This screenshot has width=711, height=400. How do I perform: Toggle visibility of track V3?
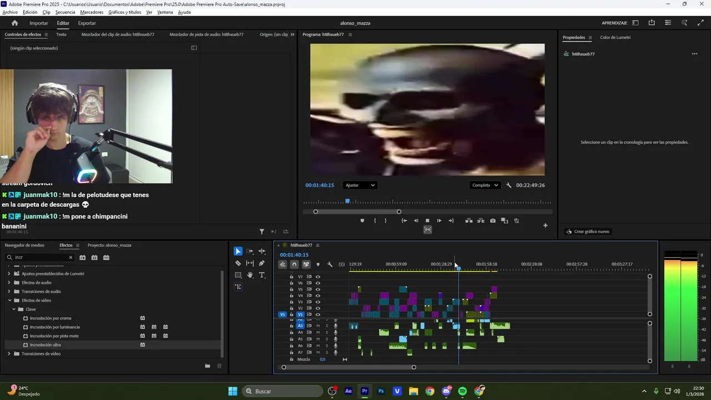point(318,302)
